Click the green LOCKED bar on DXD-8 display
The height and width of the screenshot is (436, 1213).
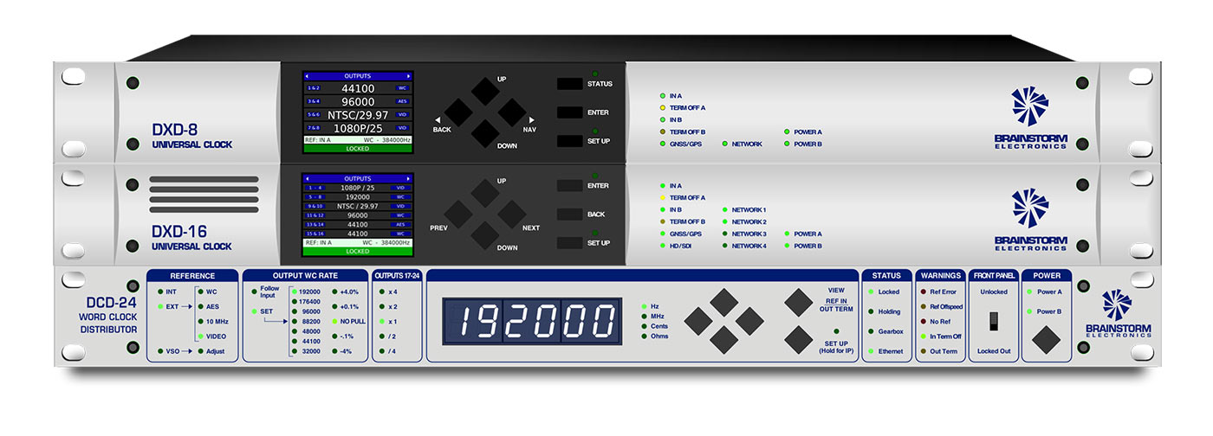click(358, 149)
